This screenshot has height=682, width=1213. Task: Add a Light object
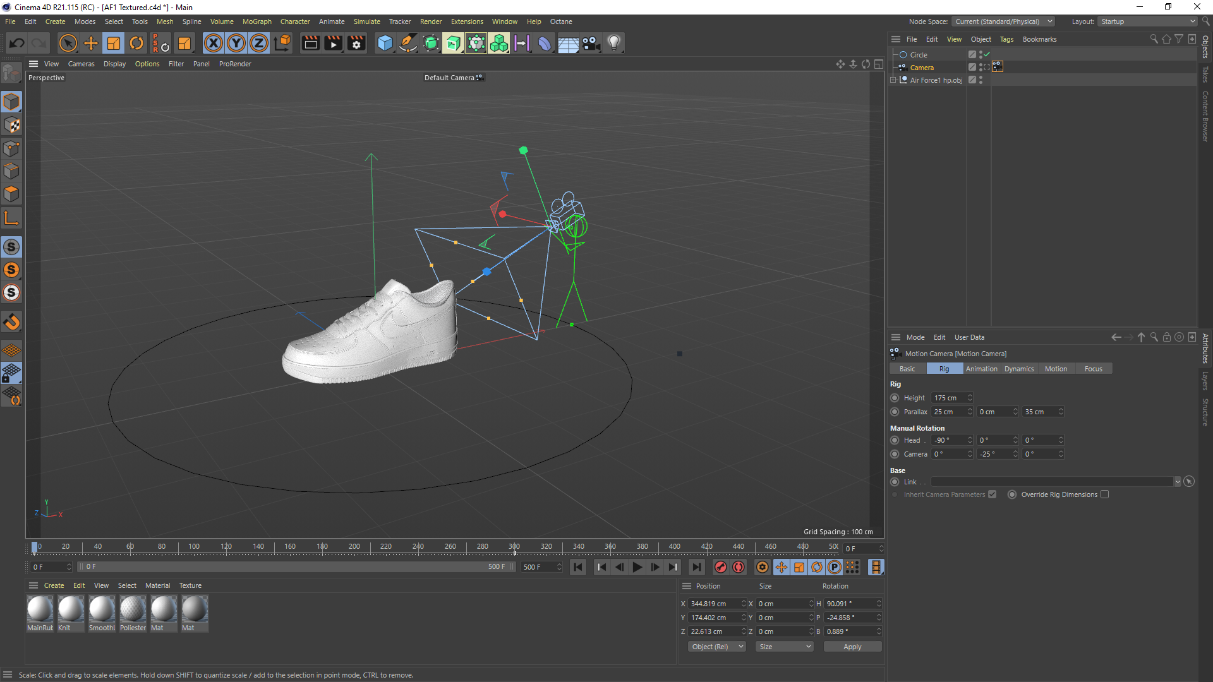click(613, 43)
